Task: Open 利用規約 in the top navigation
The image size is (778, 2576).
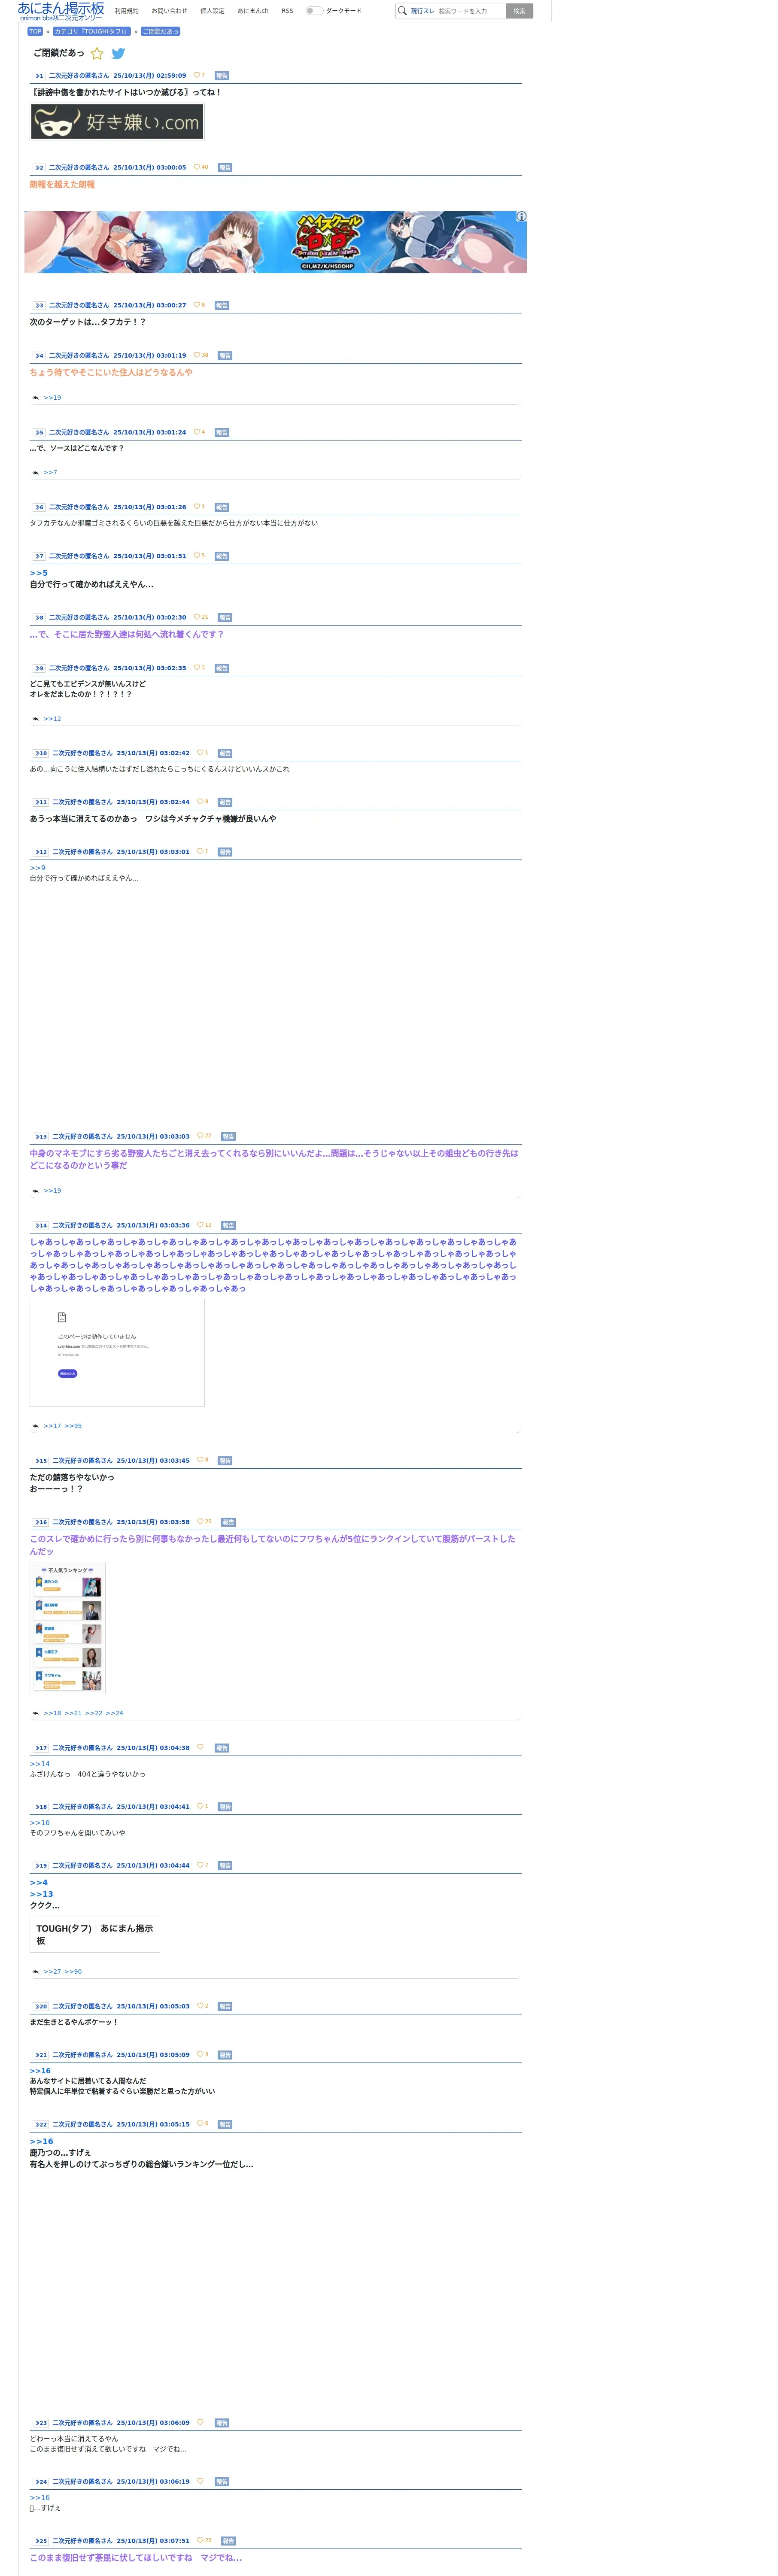Action: coord(127,11)
